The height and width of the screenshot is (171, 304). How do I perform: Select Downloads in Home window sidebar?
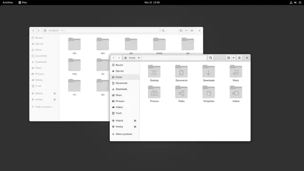pos(124,89)
